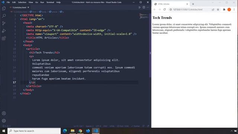Image resolution: width=238 pixels, height=134 pixels.
Task: Click the errors and warnings status item
Action: 6,126
